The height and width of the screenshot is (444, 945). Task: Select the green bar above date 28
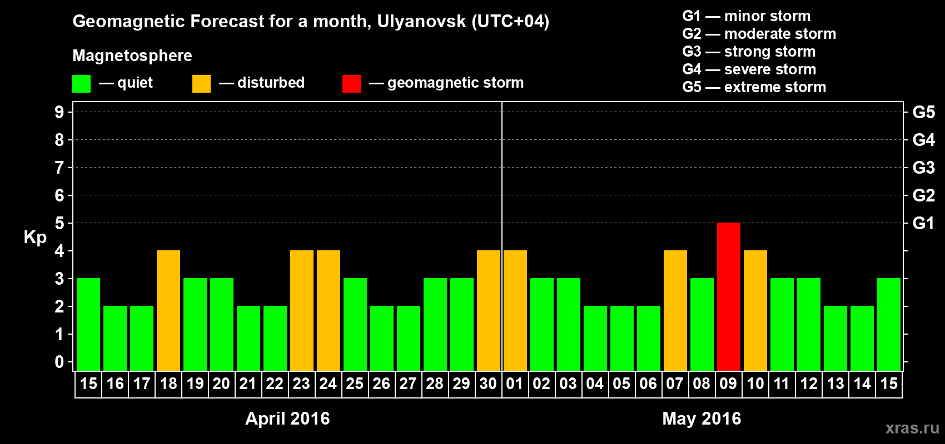[435, 324]
